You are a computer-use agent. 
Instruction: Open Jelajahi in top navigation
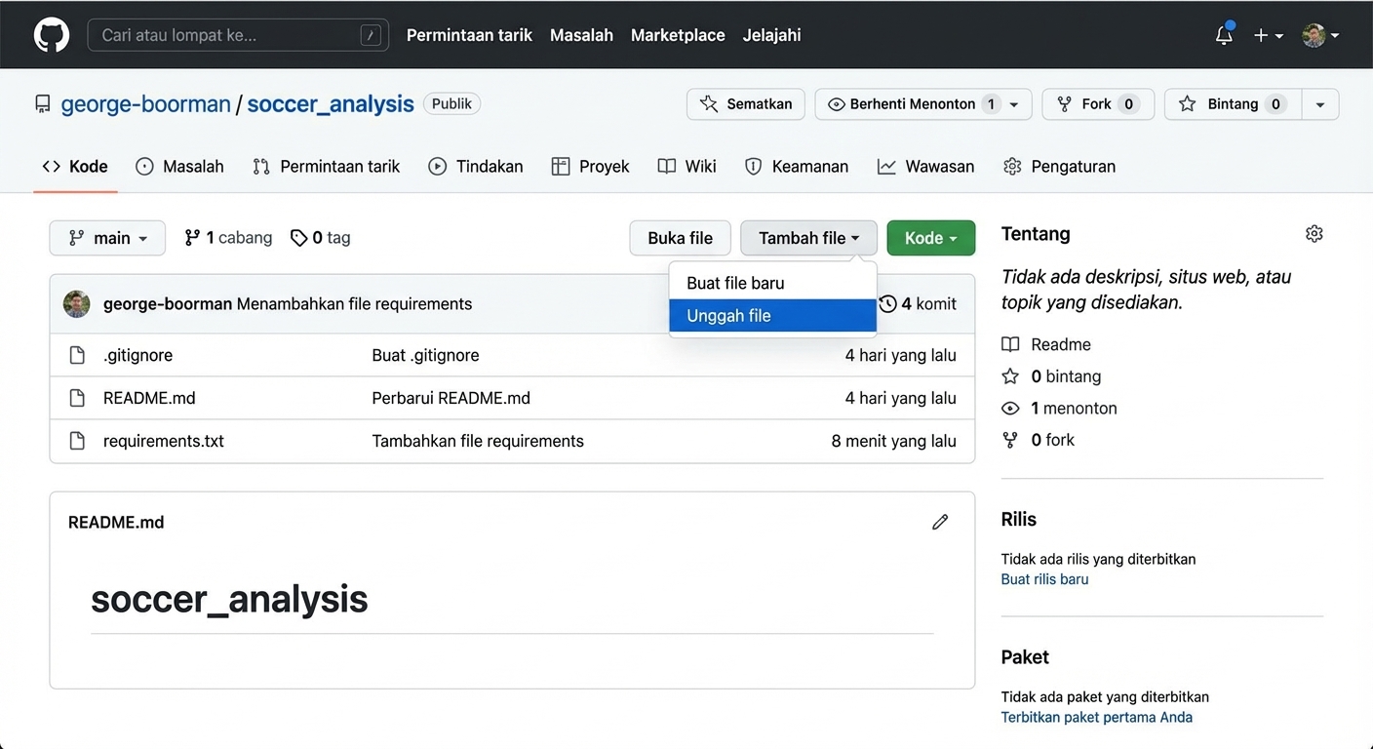pos(771,35)
